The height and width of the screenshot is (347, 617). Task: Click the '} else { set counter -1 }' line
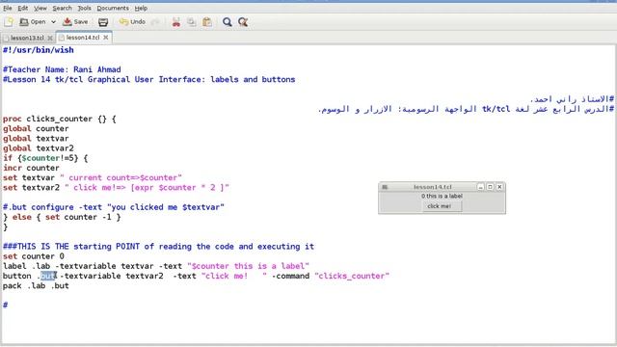tap(62, 217)
